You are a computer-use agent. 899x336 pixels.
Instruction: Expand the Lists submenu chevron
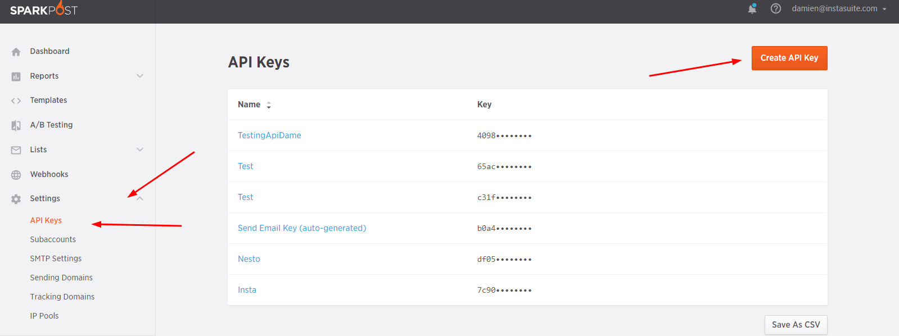(x=140, y=149)
